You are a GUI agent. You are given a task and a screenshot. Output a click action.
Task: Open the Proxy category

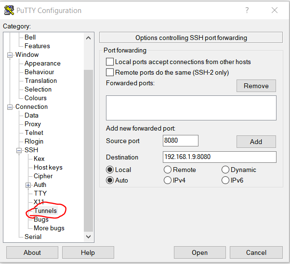[33, 124]
